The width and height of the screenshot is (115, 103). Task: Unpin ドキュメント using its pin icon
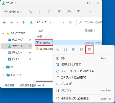(x=30, y=53)
